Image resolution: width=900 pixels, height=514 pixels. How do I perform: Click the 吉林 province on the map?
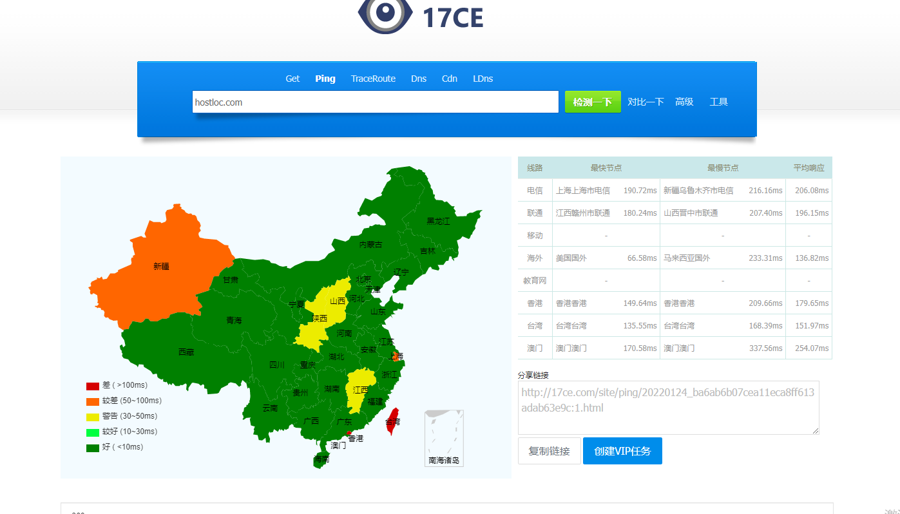coord(428,251)
